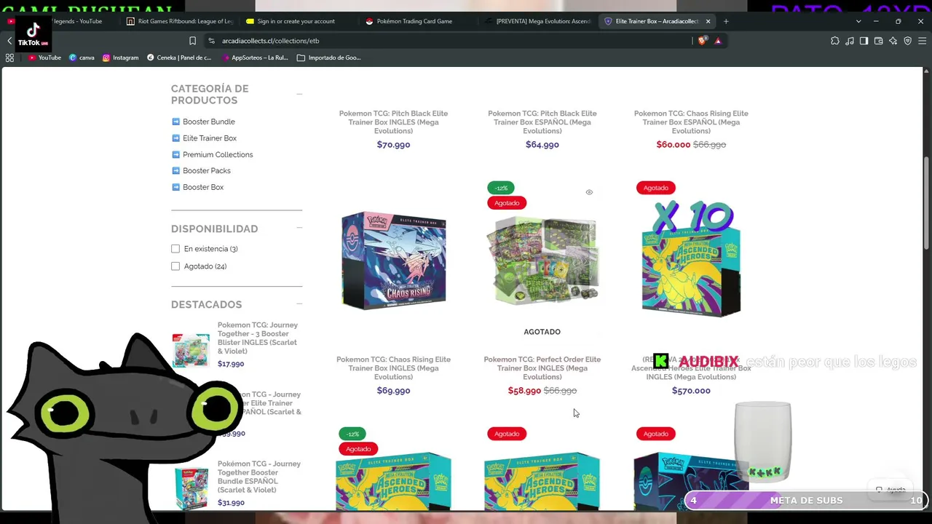The image size is (932, 524).
Task: Click the 'X 10' Ascended Heroes product image
Action: (691, 258)
